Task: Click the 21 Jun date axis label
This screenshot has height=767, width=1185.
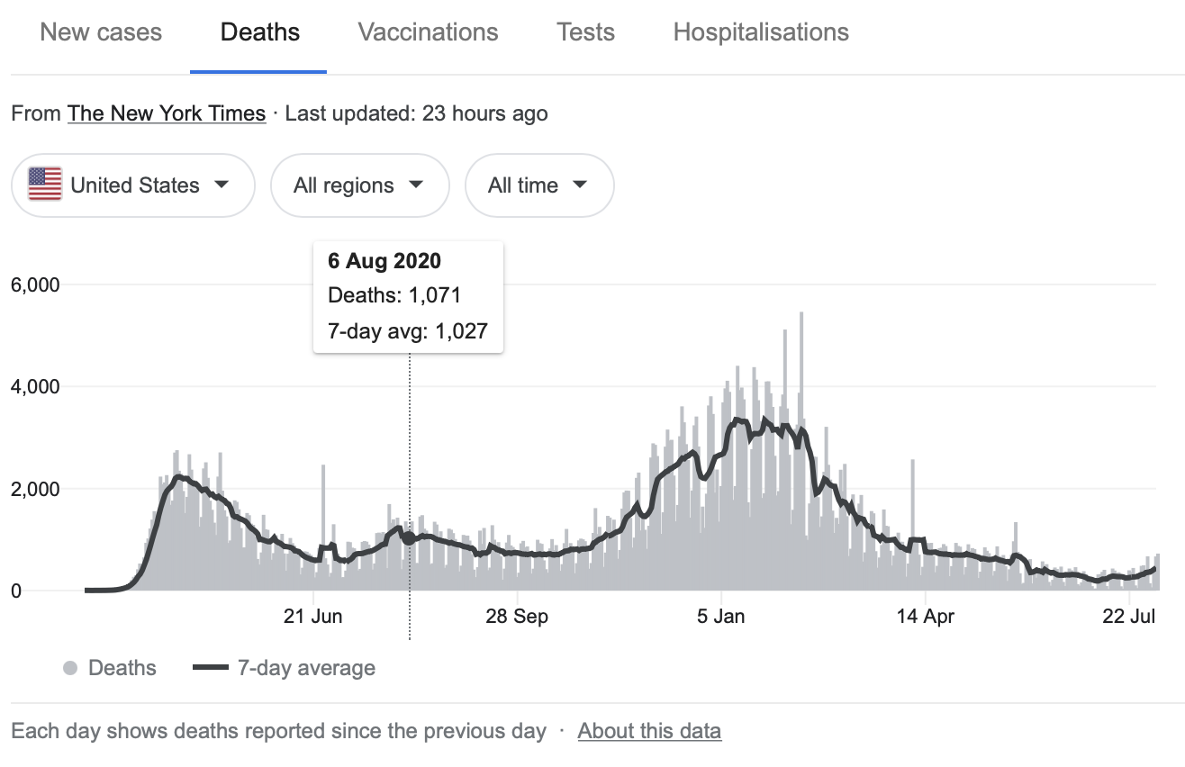Action: tap(312, 617)
